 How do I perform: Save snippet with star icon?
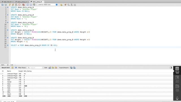coord(61,5)
